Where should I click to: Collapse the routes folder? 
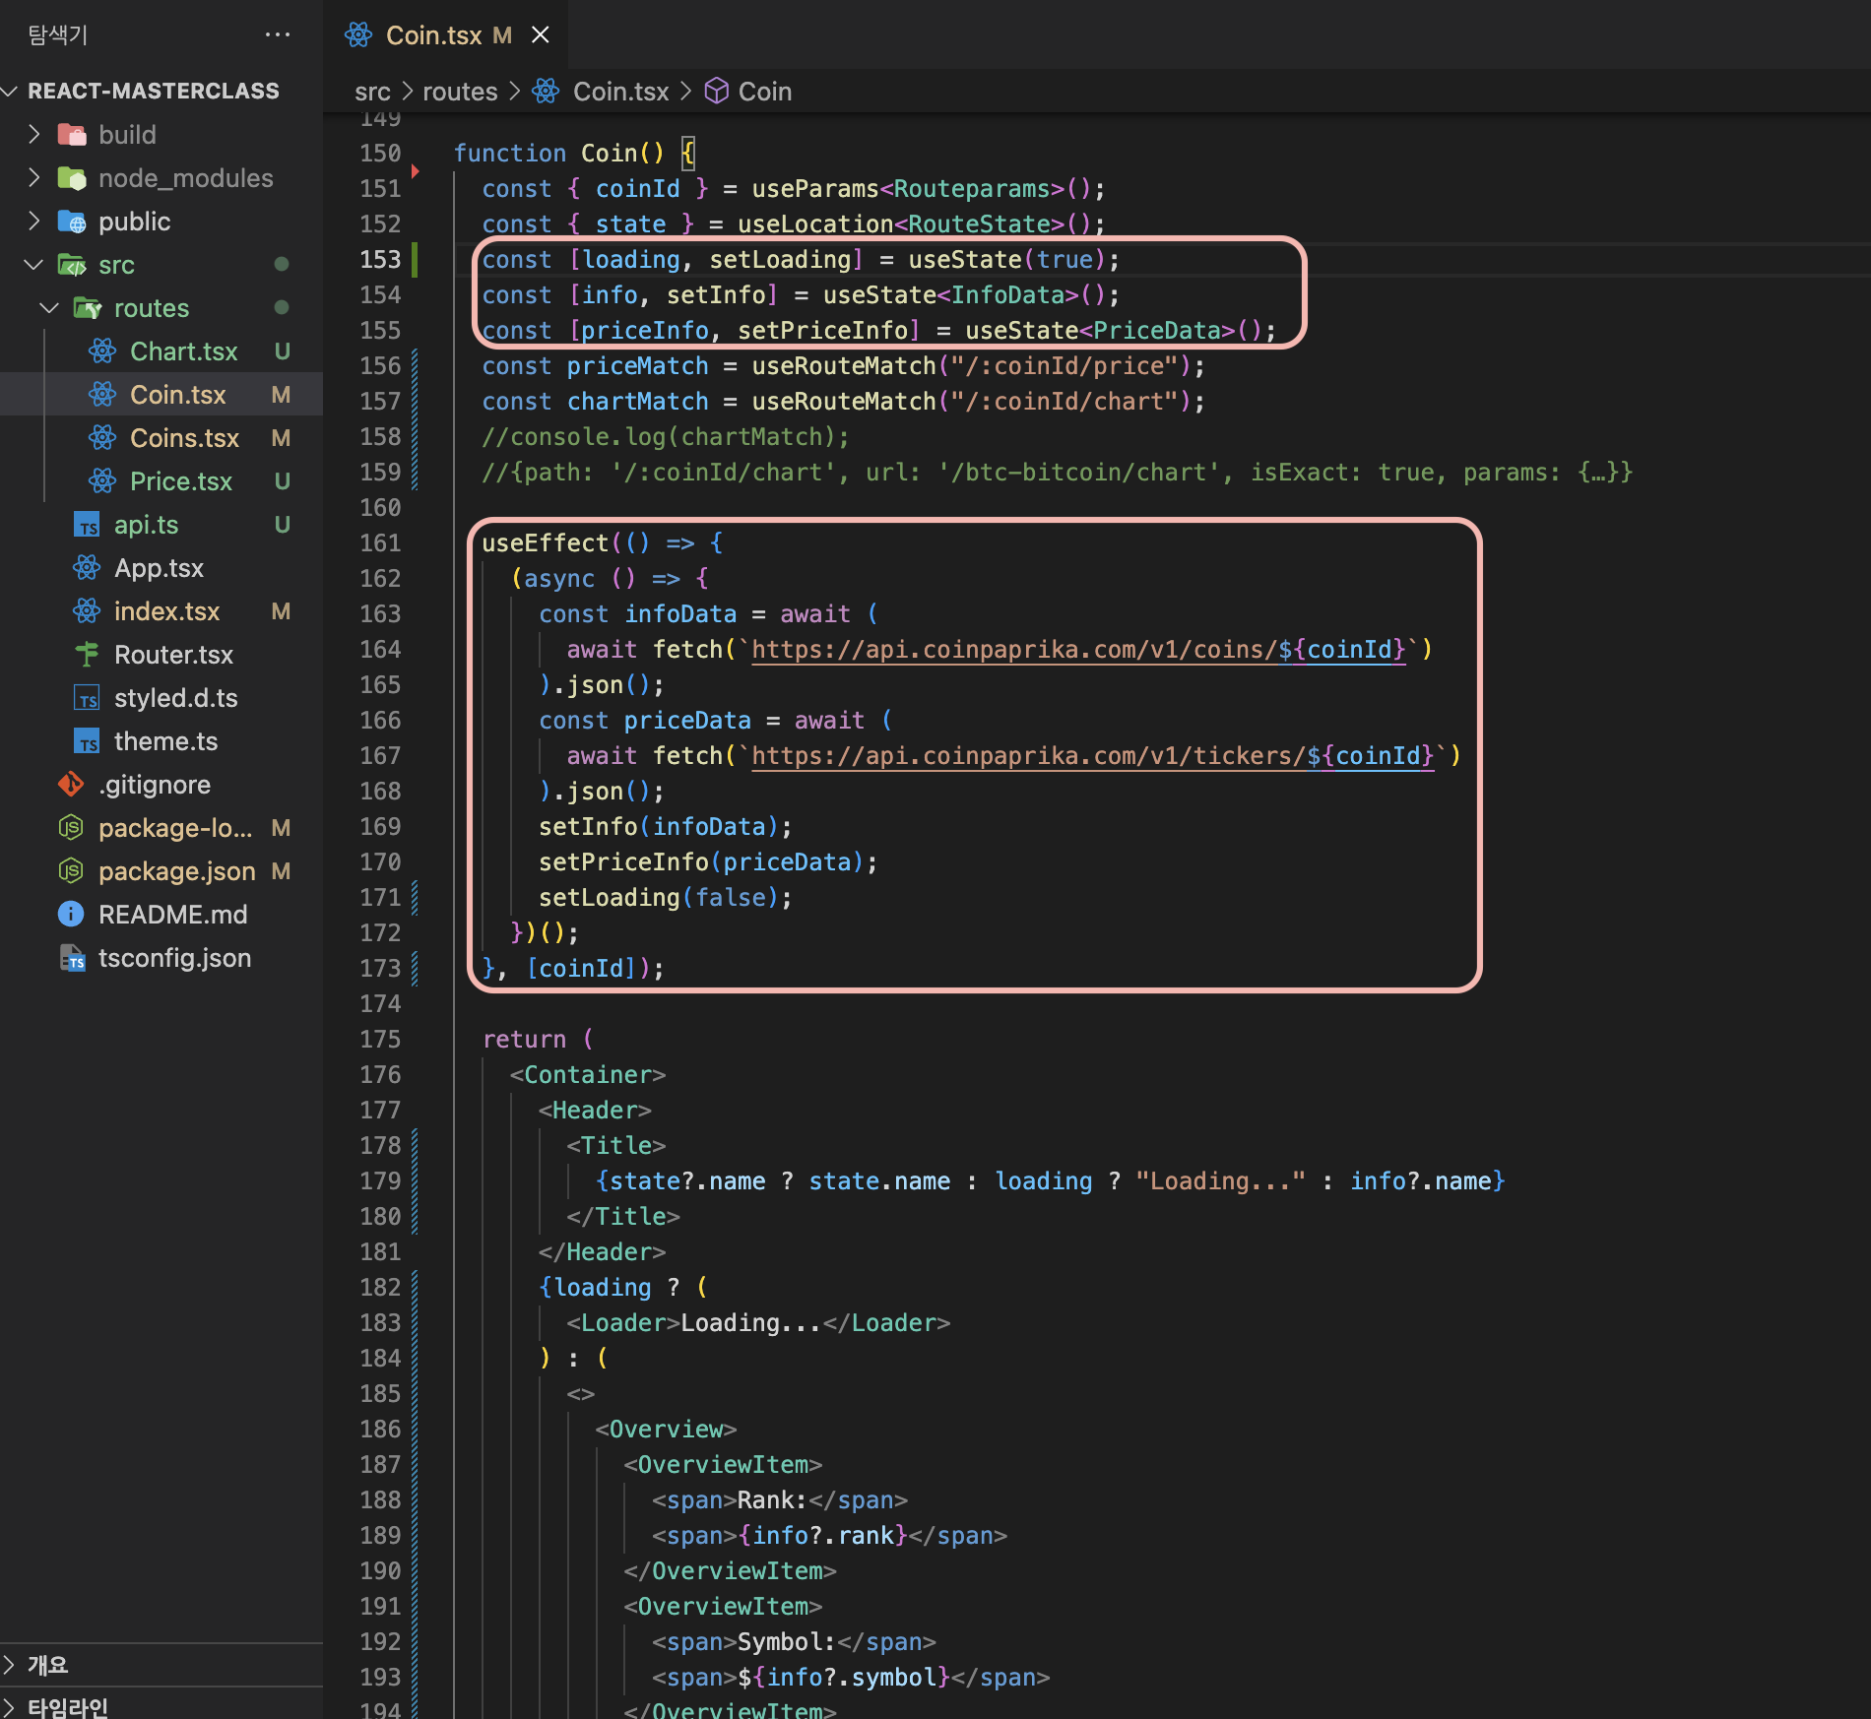click(x=49, y=308)
